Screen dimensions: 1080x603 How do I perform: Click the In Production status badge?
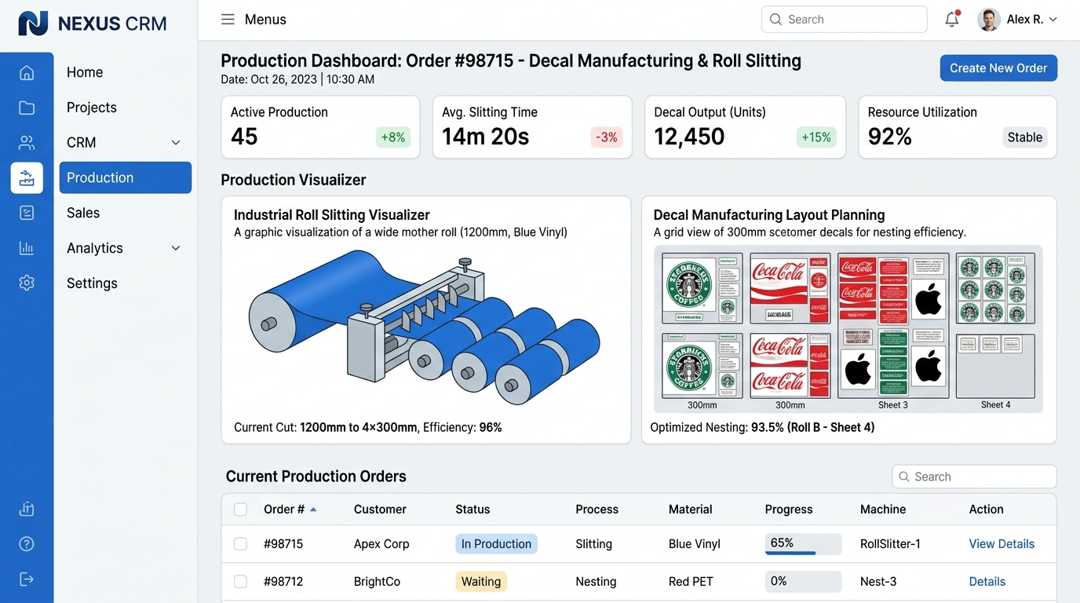click(496, 544)
